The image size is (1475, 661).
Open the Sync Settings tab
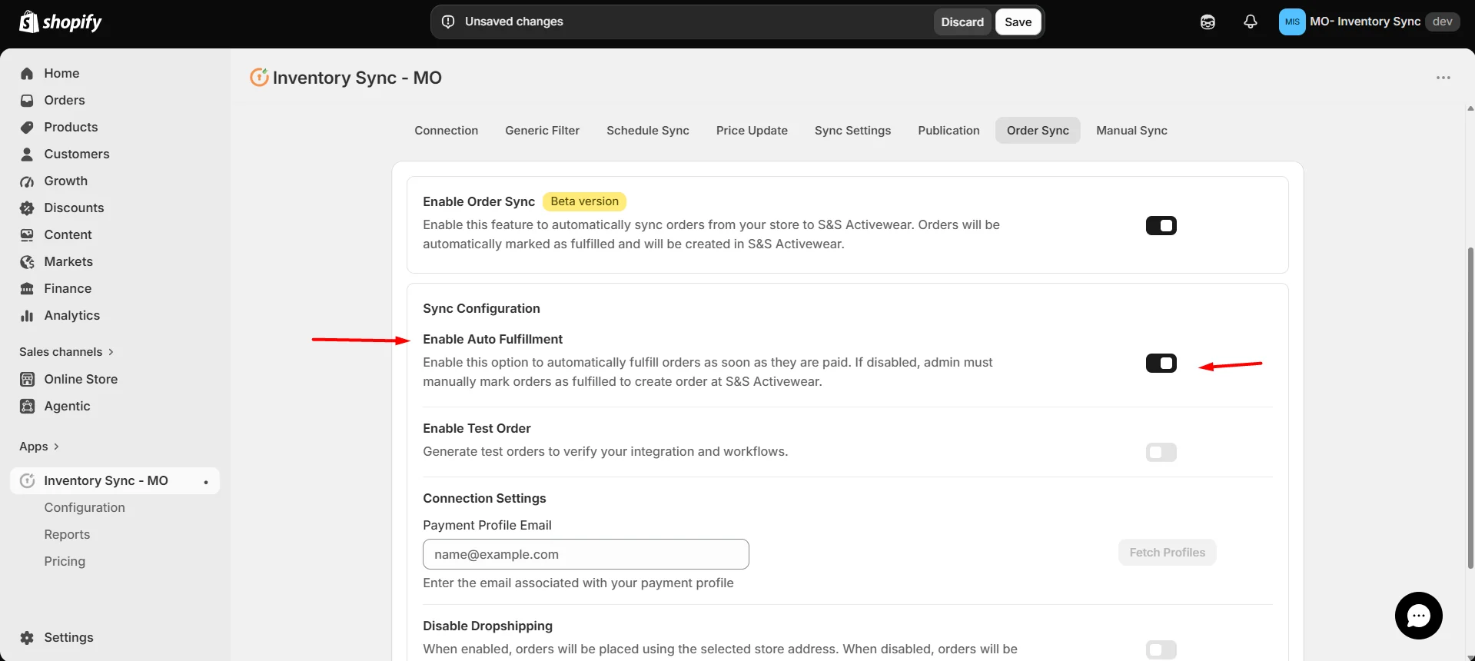(852, 131)
